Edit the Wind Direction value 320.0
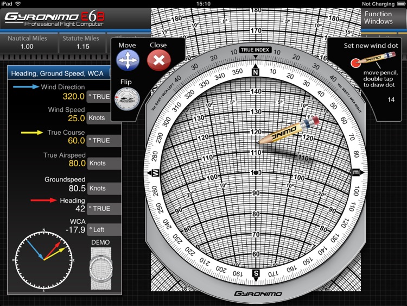 [x=73, y=96]
